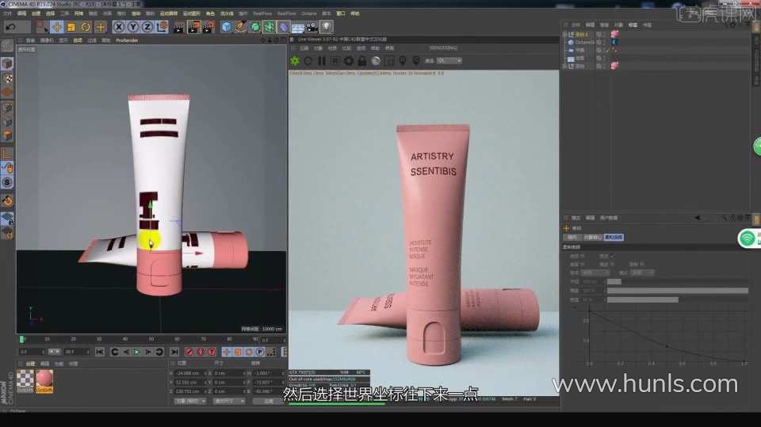Open the Octane menu in menu bar
Viewport: 761px width, 427px height.
click(x=308, y=13)
